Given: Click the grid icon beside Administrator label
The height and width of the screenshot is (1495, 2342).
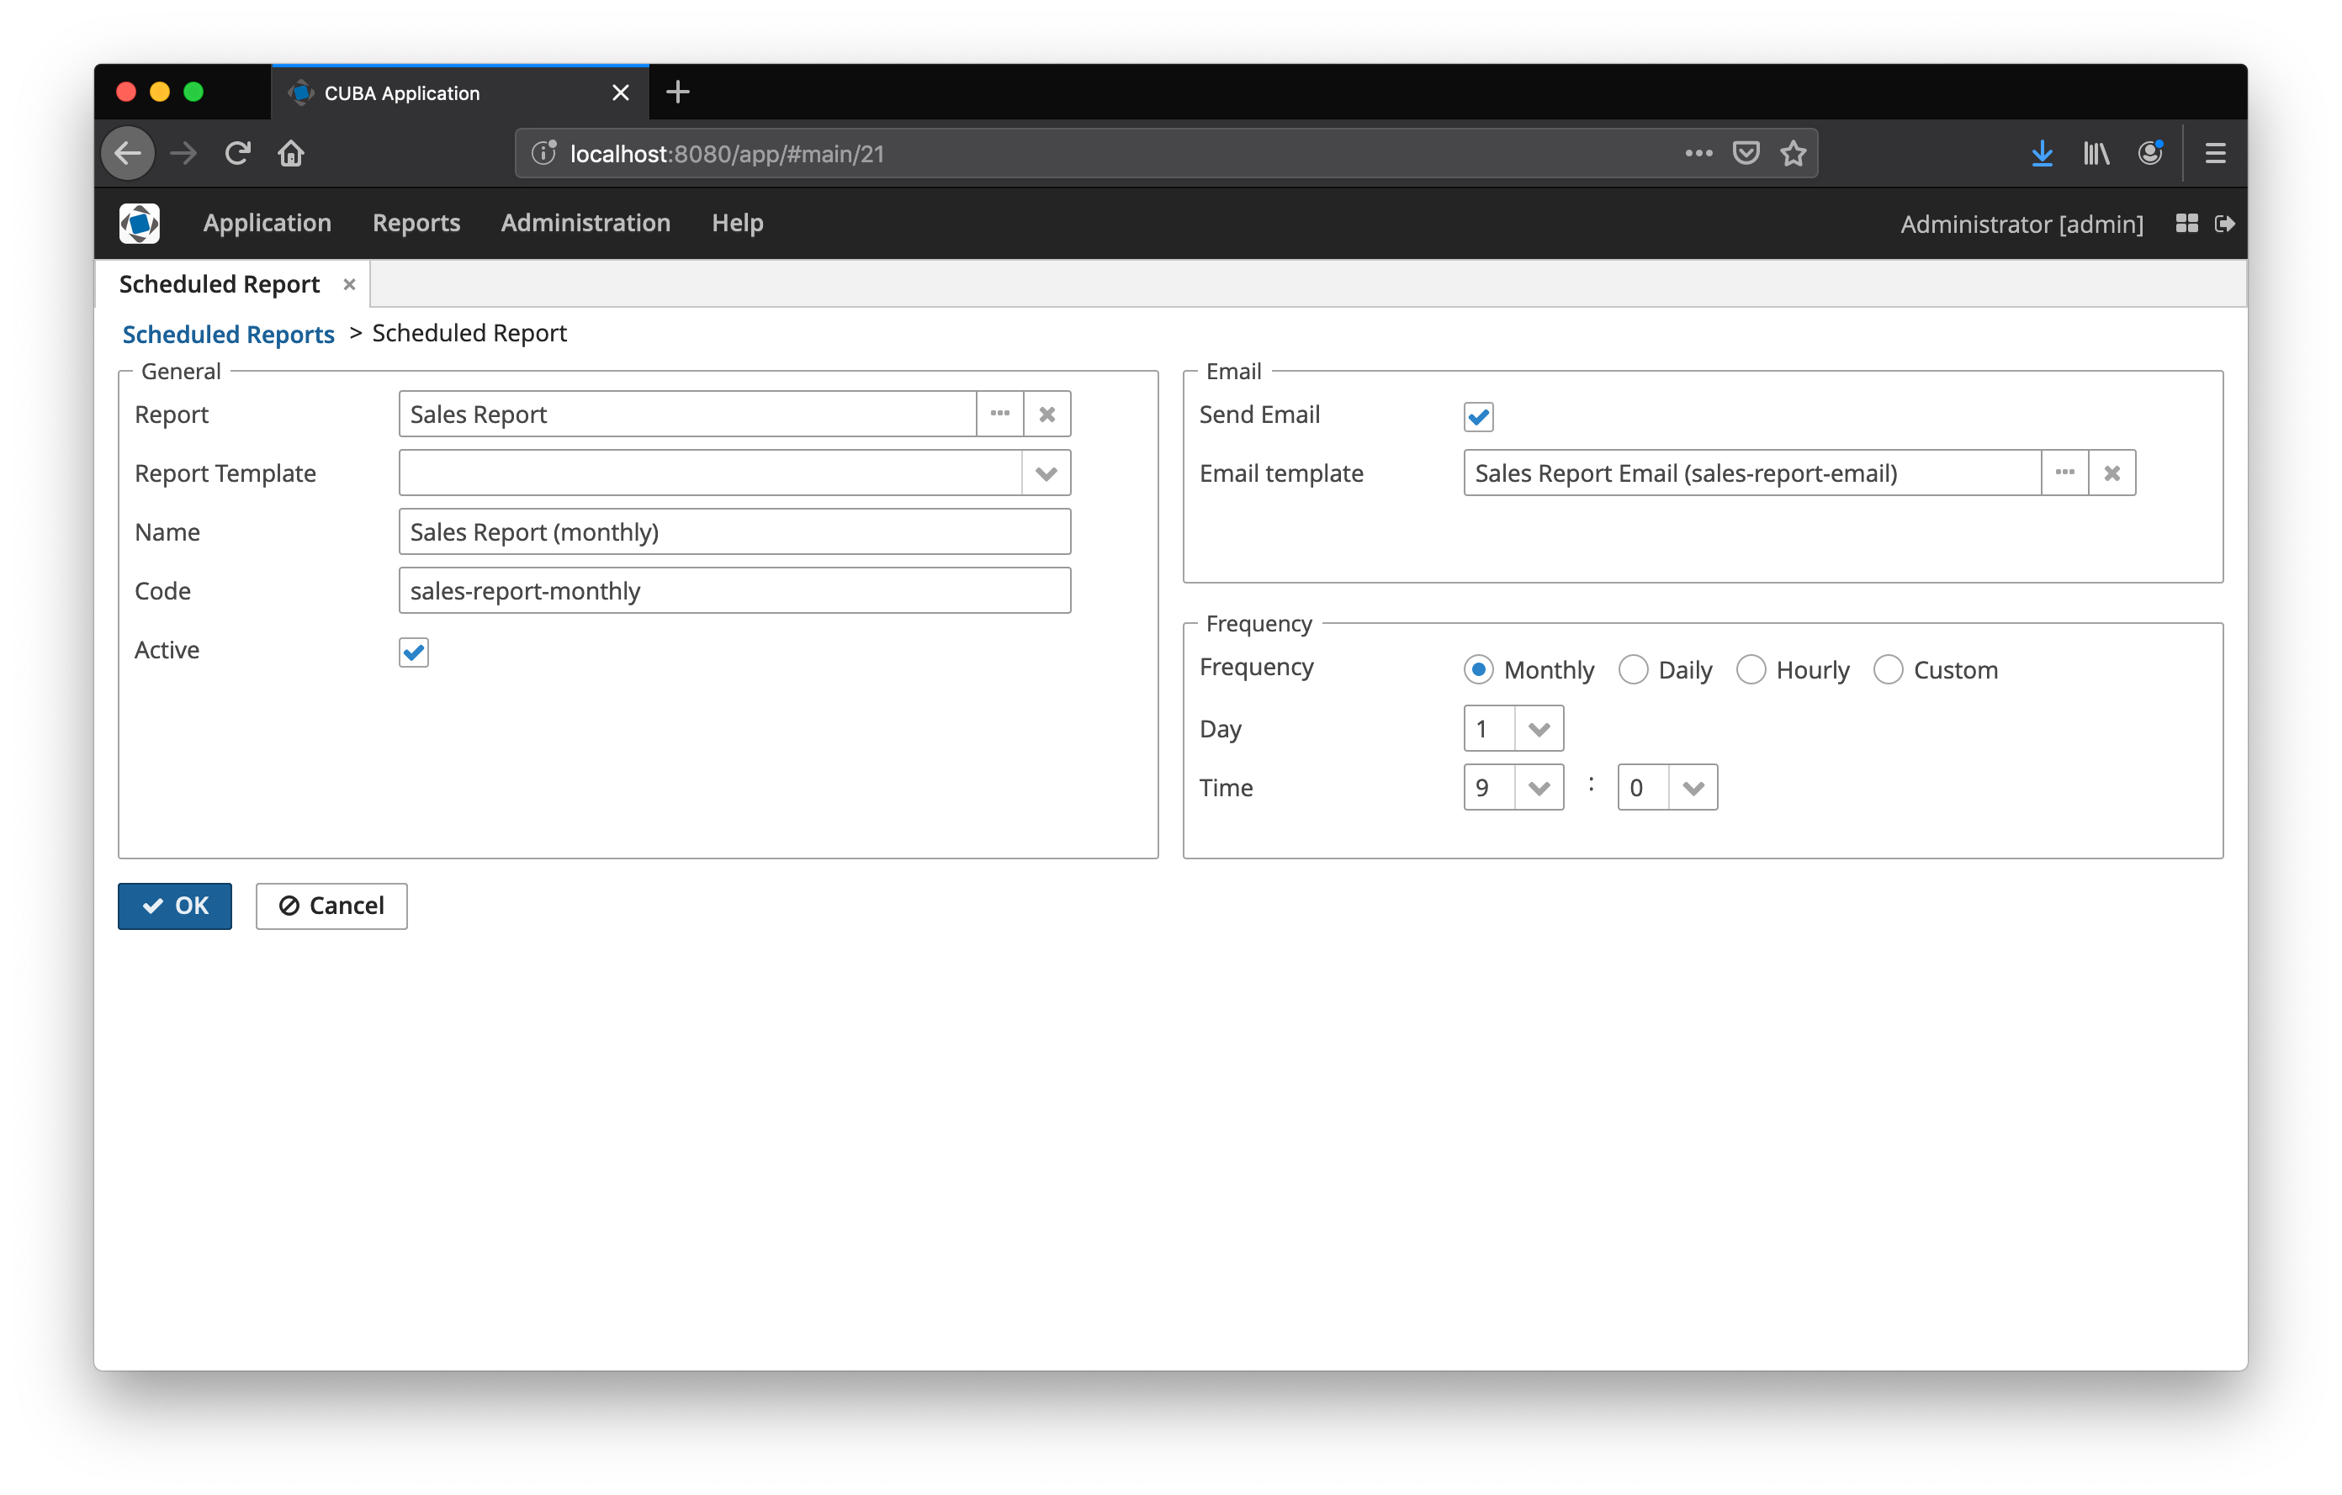Looking at the screenshot, I should coord(2186,224).
